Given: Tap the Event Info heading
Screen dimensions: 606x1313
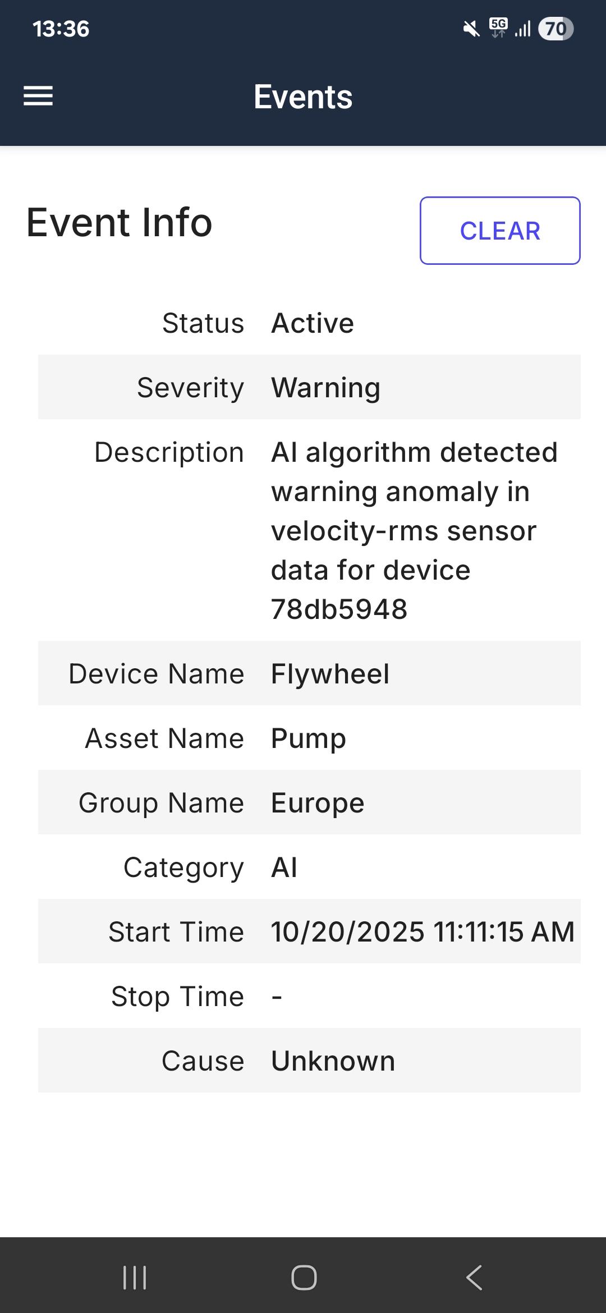Looking at the screenshot, I should (x=120, y=223).
